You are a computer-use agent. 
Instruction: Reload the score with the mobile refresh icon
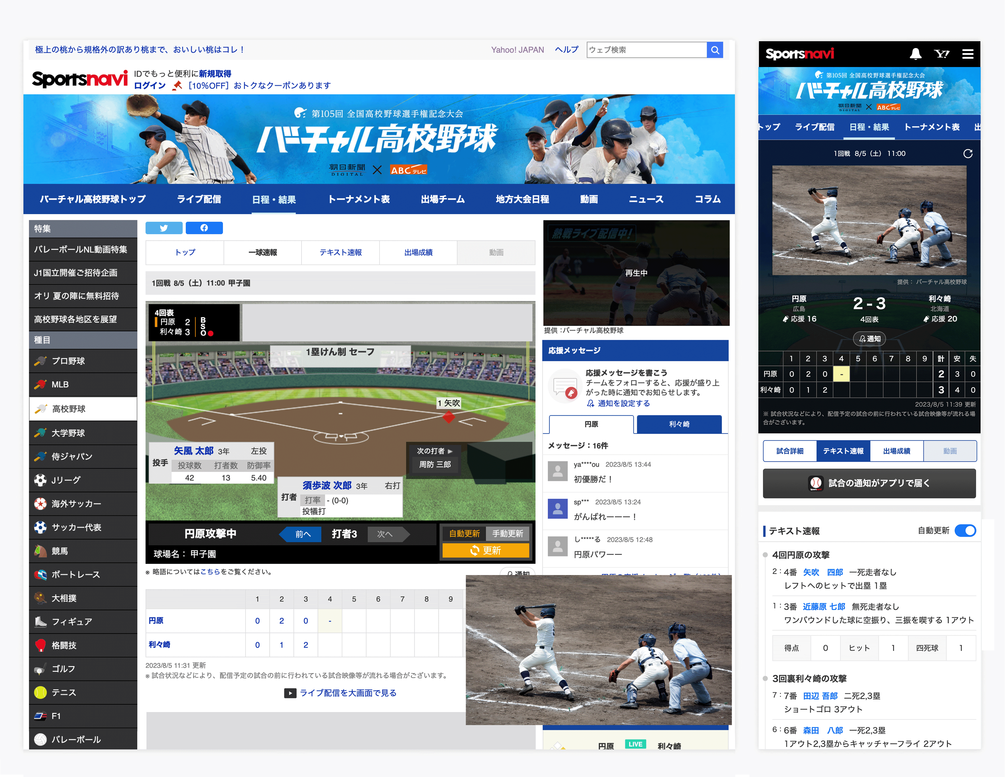coord(968,154)
